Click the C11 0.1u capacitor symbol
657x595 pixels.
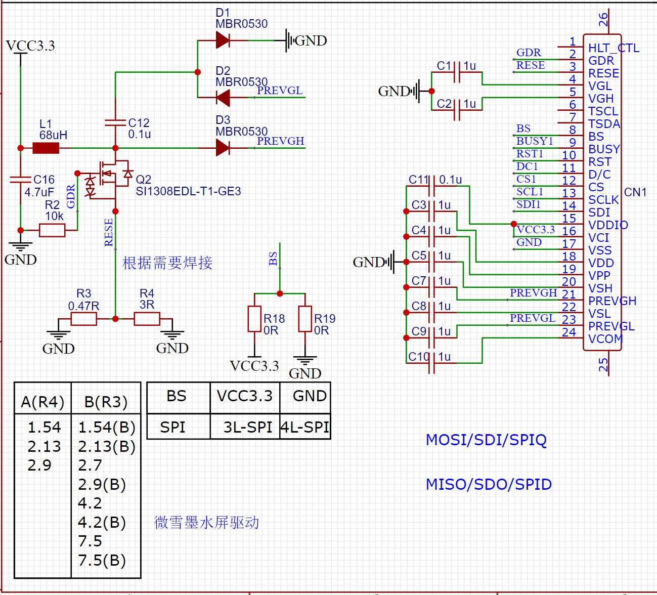431,186
